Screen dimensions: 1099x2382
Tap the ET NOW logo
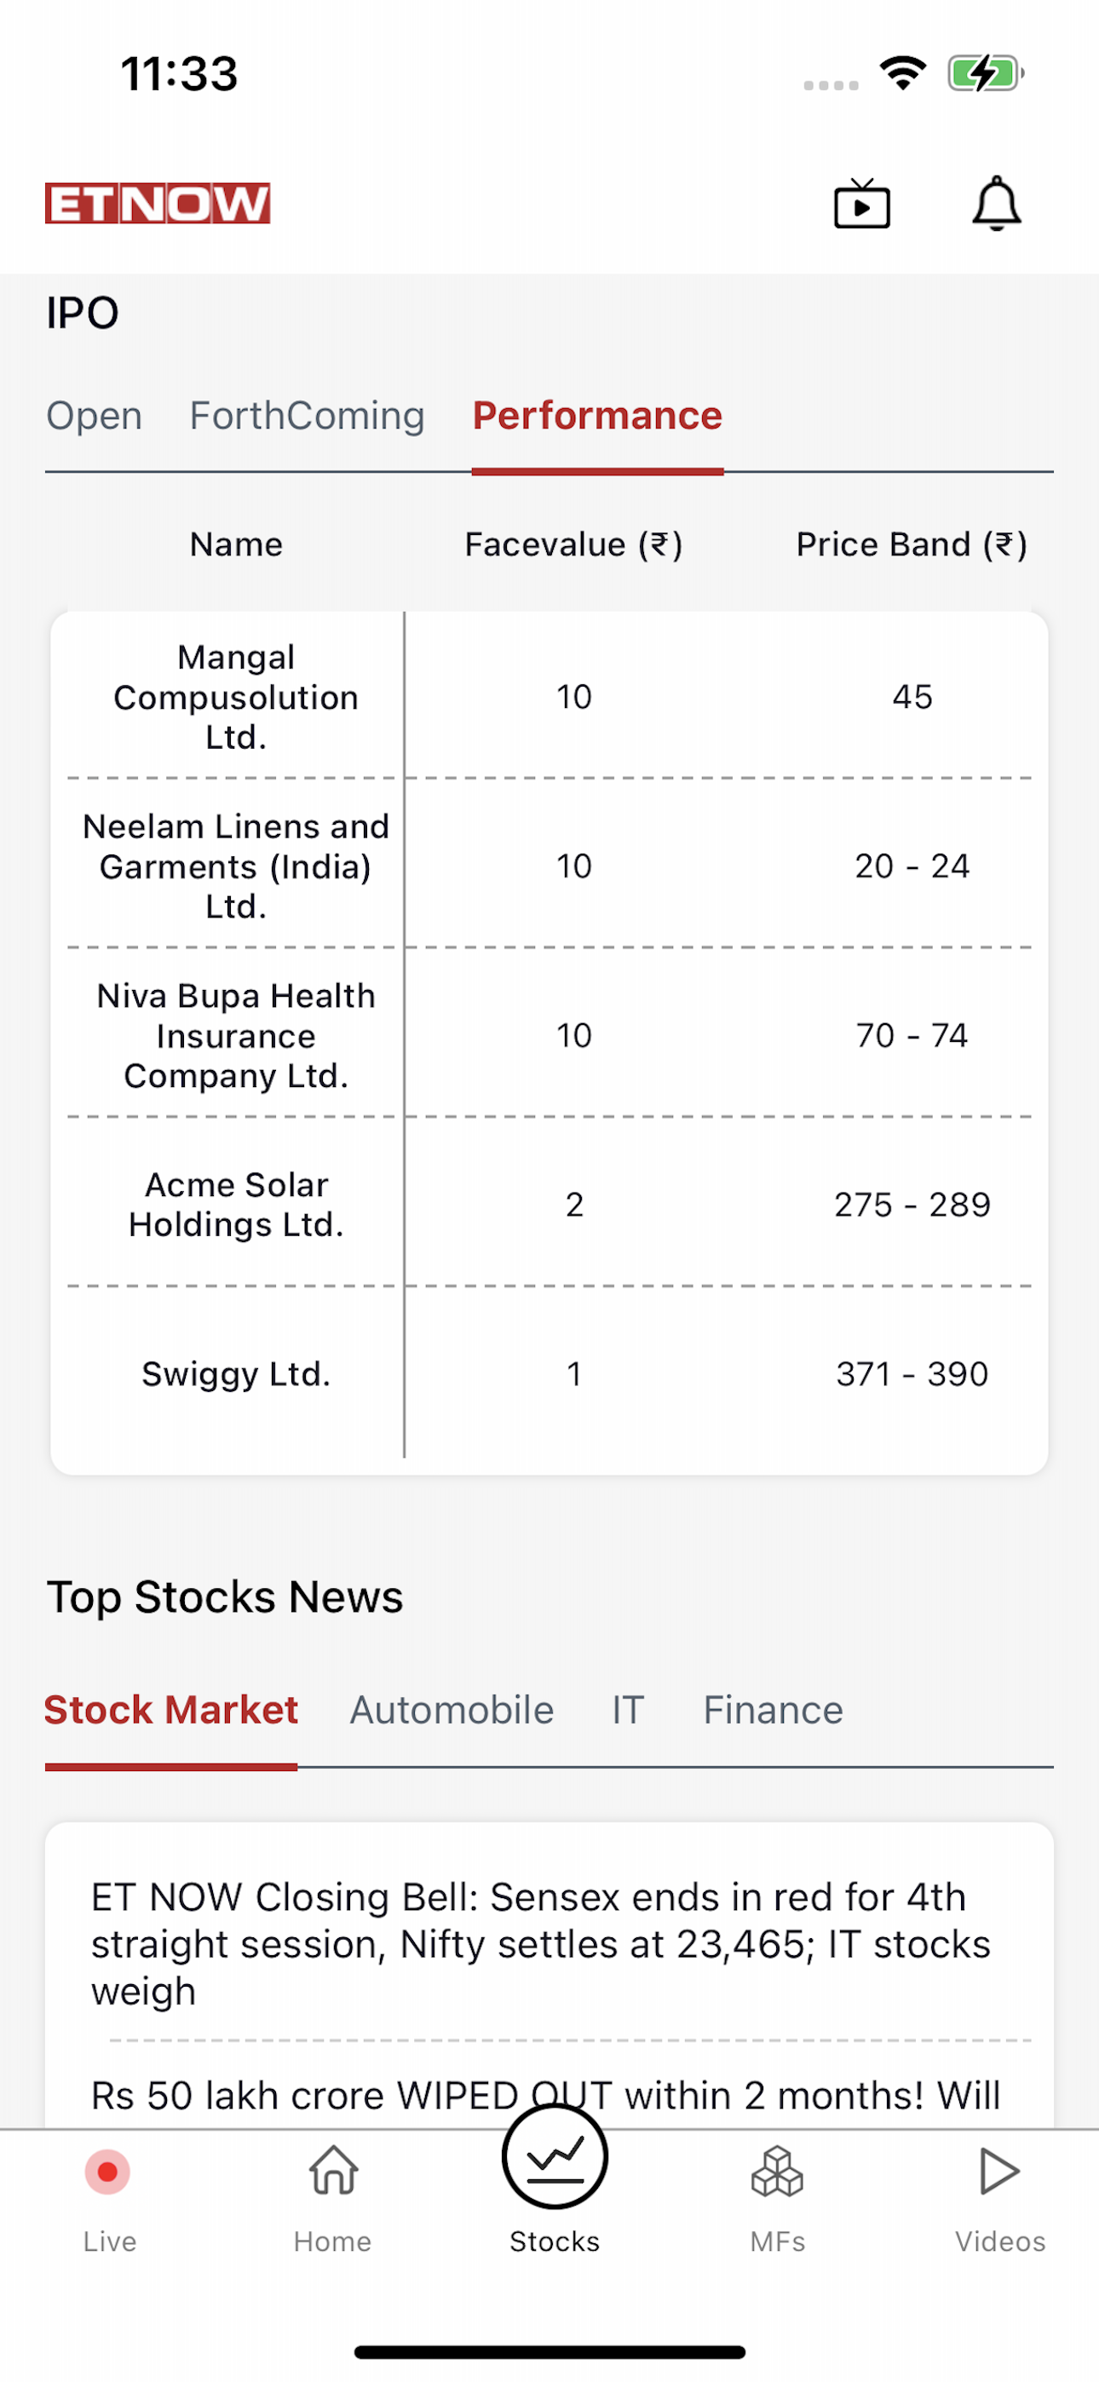[158, 204]
